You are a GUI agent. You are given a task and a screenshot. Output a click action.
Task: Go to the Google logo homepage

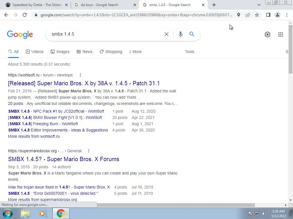click(20, 35)
